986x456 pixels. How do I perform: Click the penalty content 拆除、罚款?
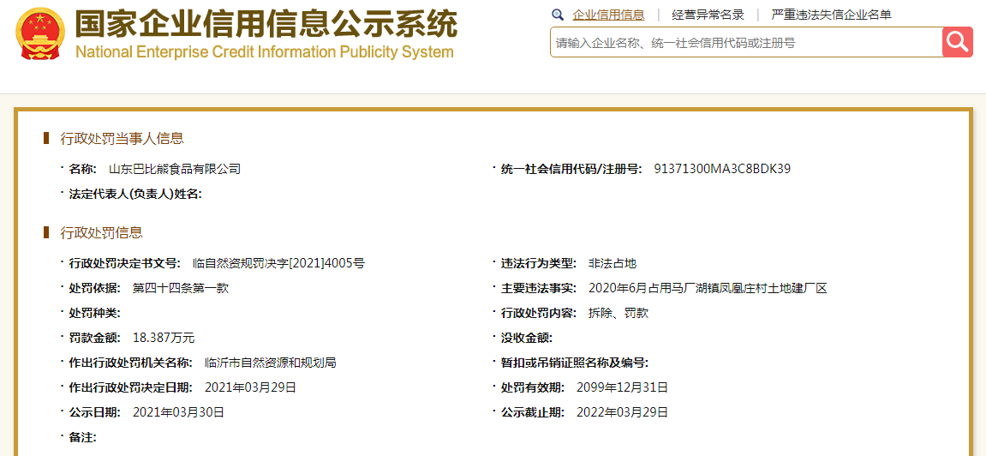click(618, 313)
